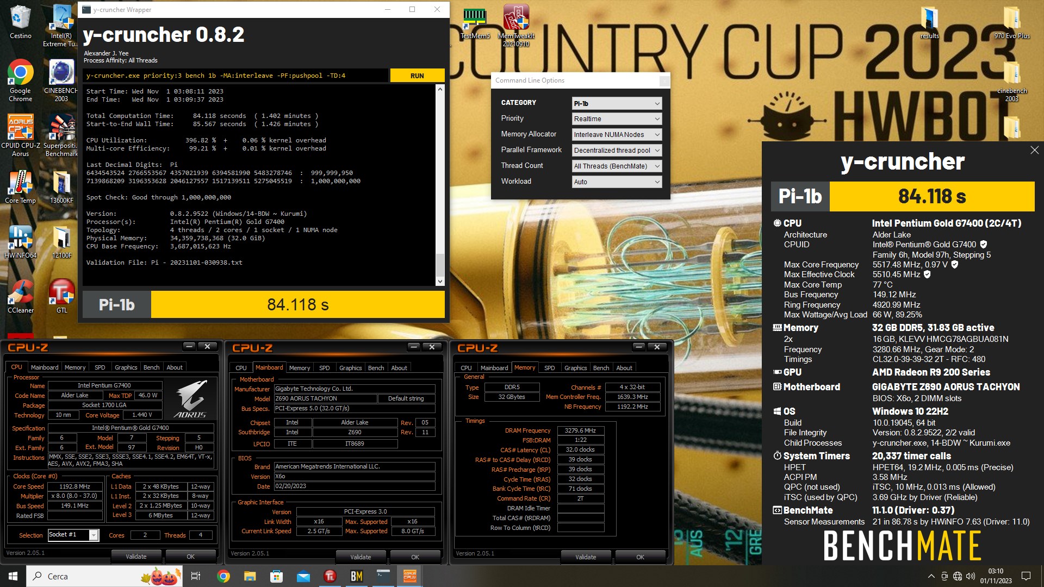This screenshot has height=587, width=1044.
Task: Open the 970 Evo Plus folder
Action: [x=1011, y=23]
